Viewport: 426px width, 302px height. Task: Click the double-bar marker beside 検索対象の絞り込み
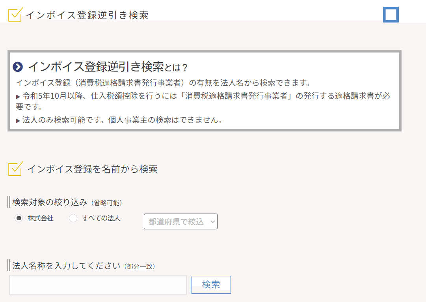9,202
